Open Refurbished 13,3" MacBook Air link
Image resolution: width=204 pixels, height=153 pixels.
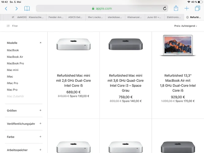178,83
